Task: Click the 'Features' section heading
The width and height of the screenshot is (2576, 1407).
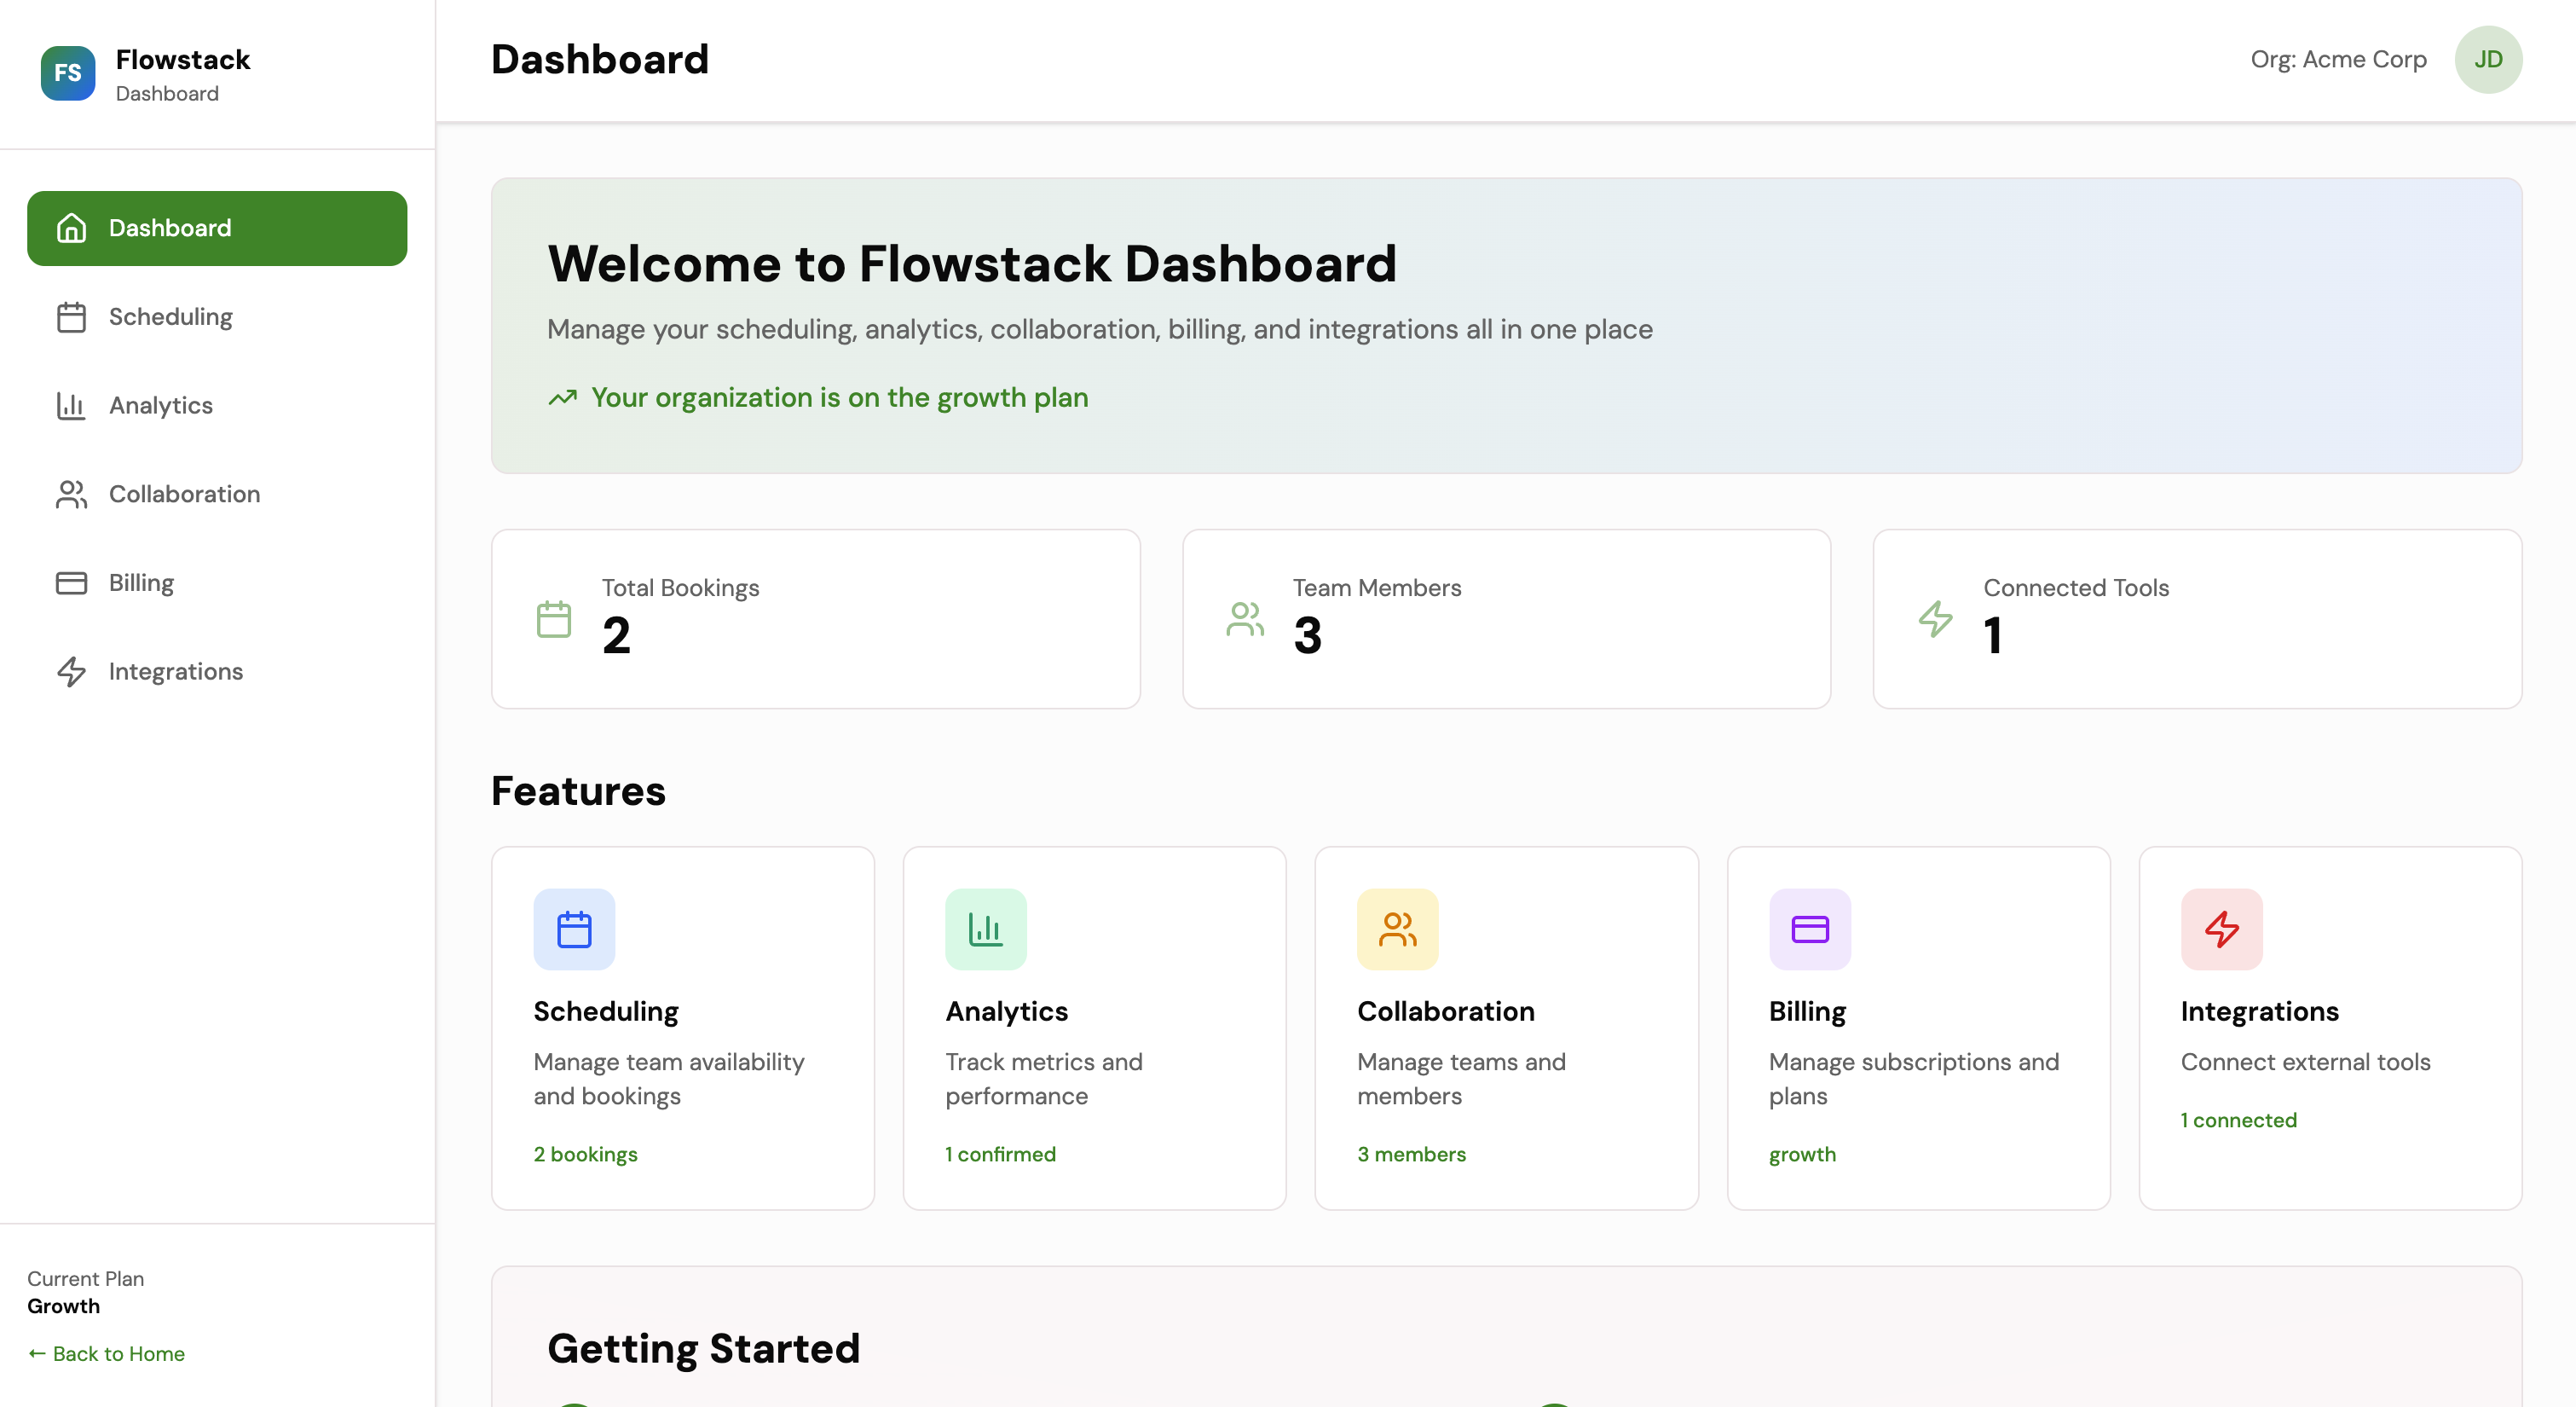Action: click(x=578, y=791)
